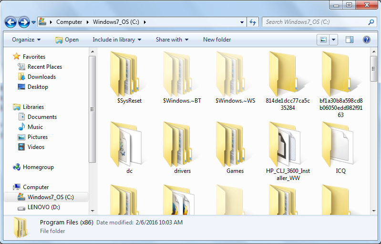Click Computer in the address bar breadcrumb

pos(69,22)
